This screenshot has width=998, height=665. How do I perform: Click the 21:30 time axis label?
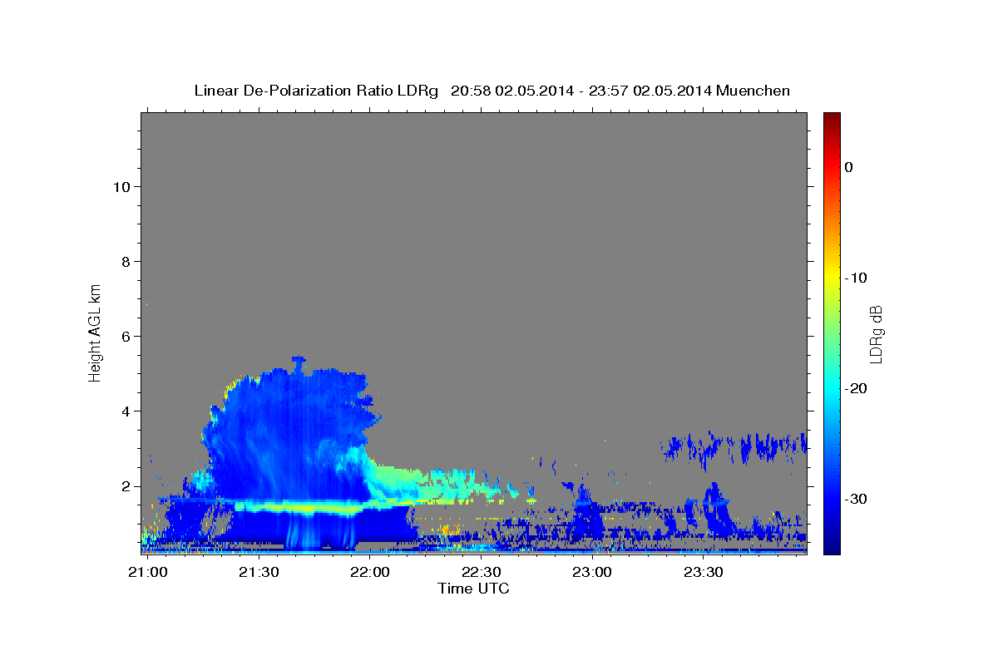click(259, 572)
